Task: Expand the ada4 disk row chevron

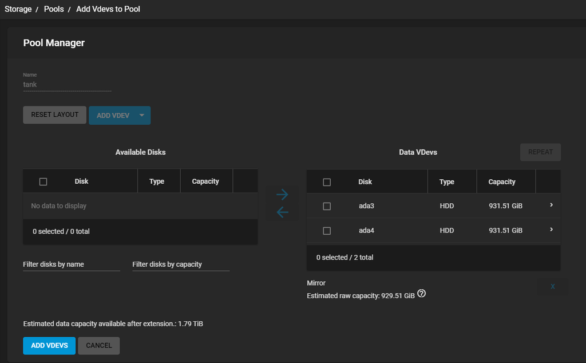Action: [x=551, y=230]
